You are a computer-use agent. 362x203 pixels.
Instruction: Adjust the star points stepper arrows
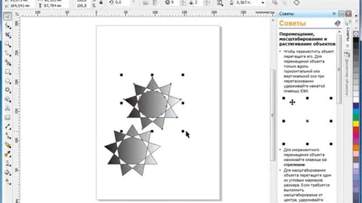tap(183, 2)
